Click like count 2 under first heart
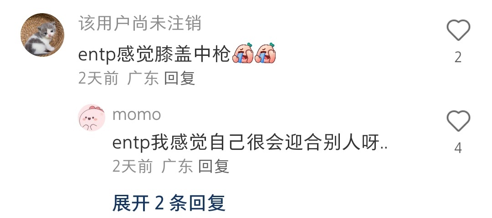Screen dimensions: 492x218 click(458, 58)
